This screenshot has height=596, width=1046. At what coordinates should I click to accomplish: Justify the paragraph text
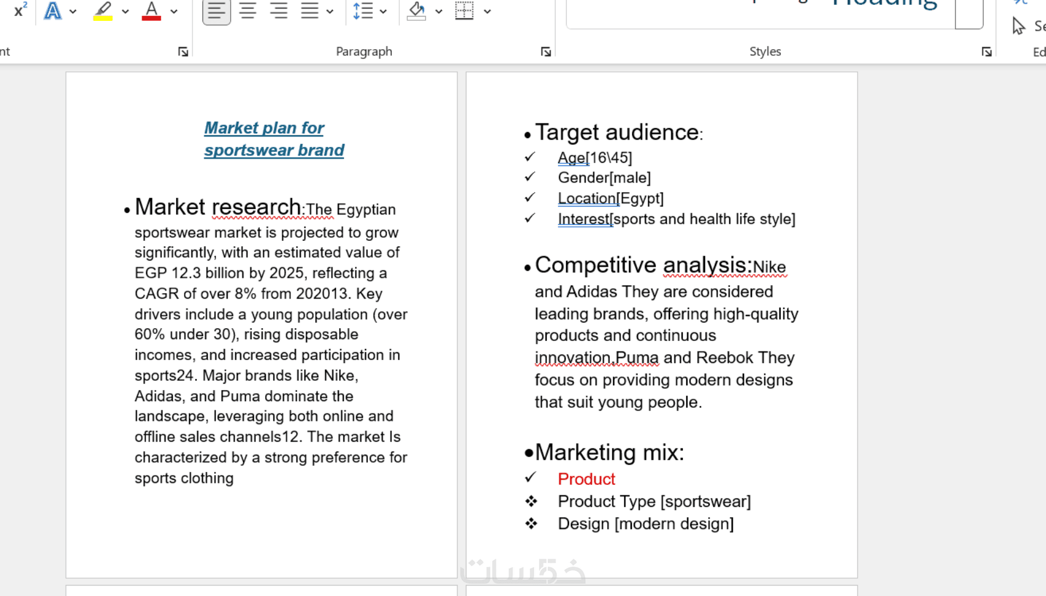click(x=309, y=10)
